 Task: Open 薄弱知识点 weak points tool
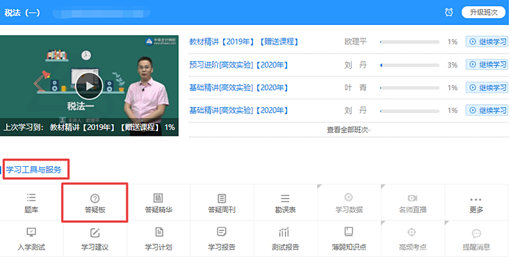click(348, 238)
